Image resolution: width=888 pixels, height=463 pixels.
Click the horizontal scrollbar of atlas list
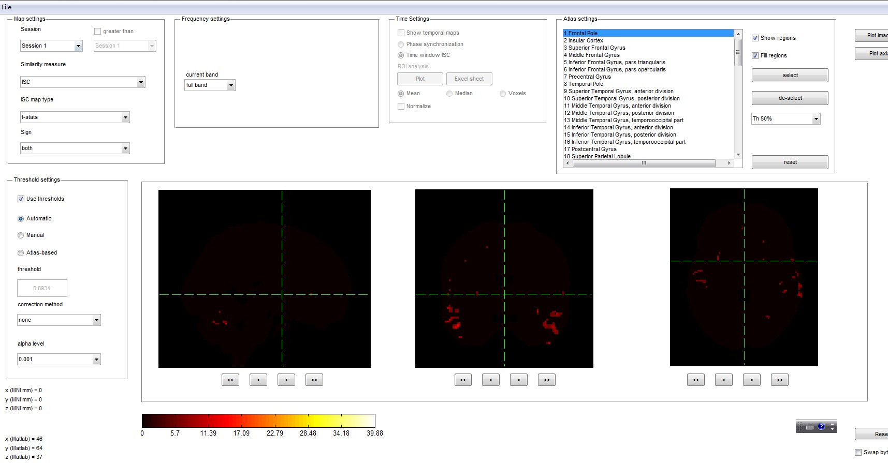[644, 163]
